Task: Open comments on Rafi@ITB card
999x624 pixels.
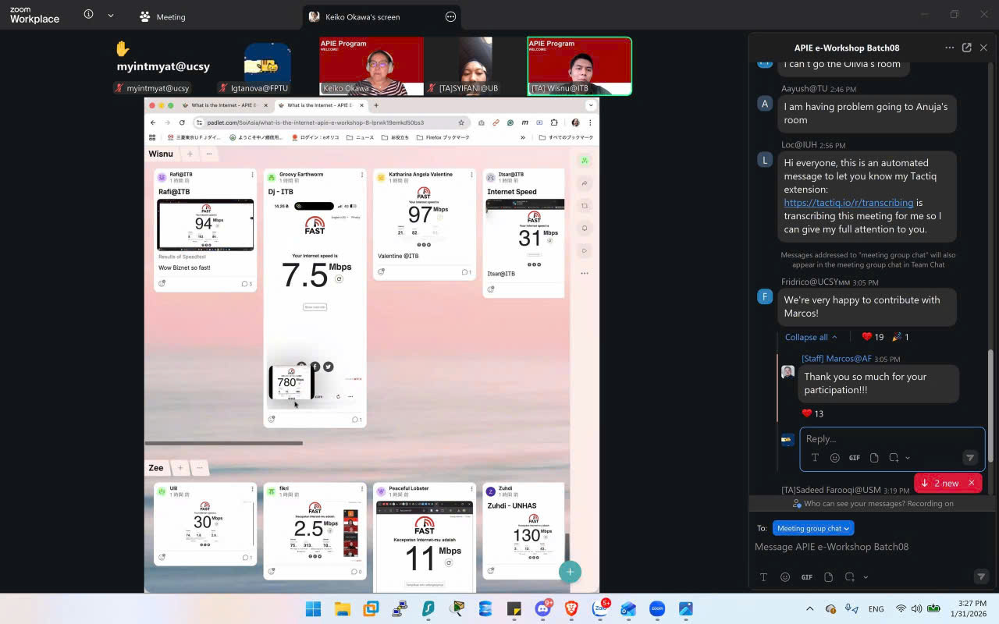Action: 247,284
